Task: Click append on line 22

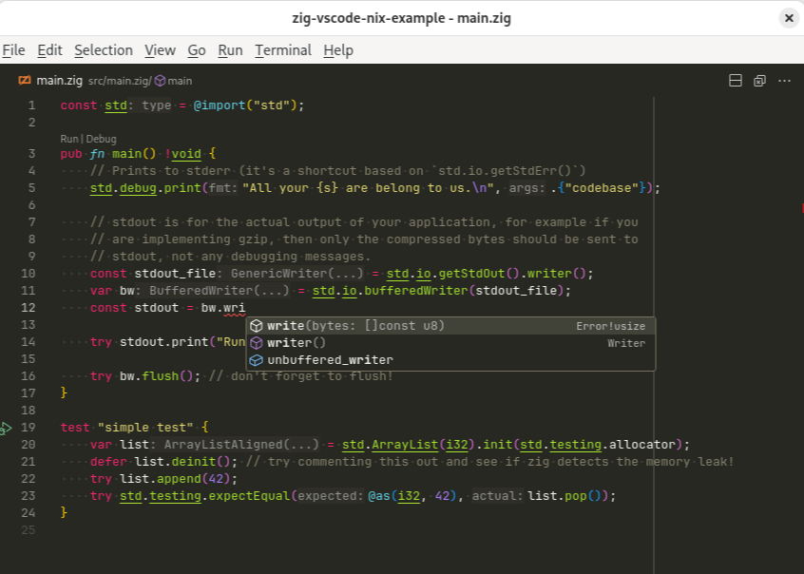Action: pyautogui.click(x=179, y=479)
